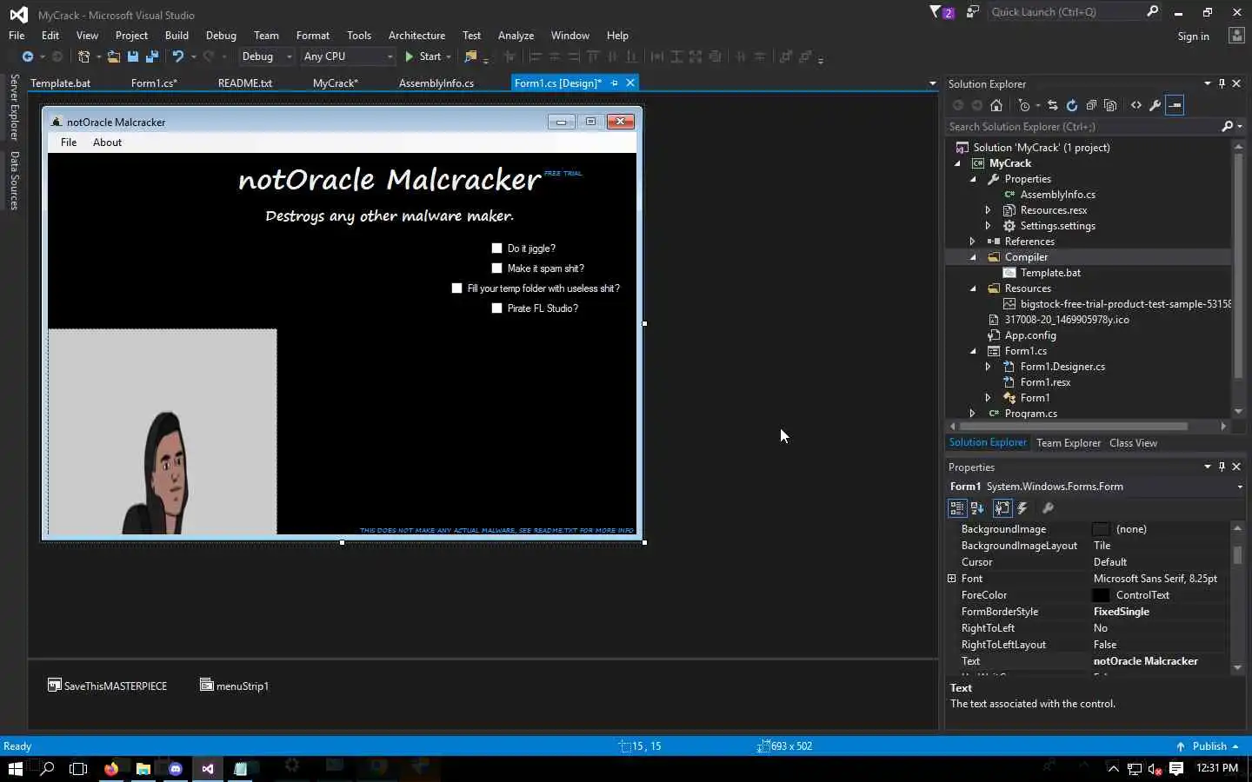1252x782 pixels.
Task: Expand the Font property in Properties
Action: pos(952,579)
